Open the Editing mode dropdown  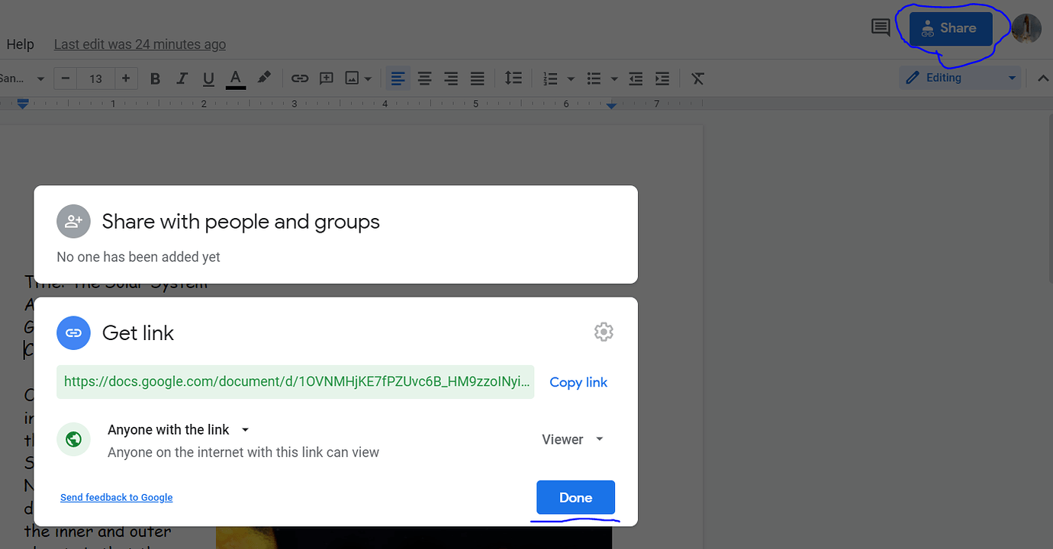(x=959, y=77)
